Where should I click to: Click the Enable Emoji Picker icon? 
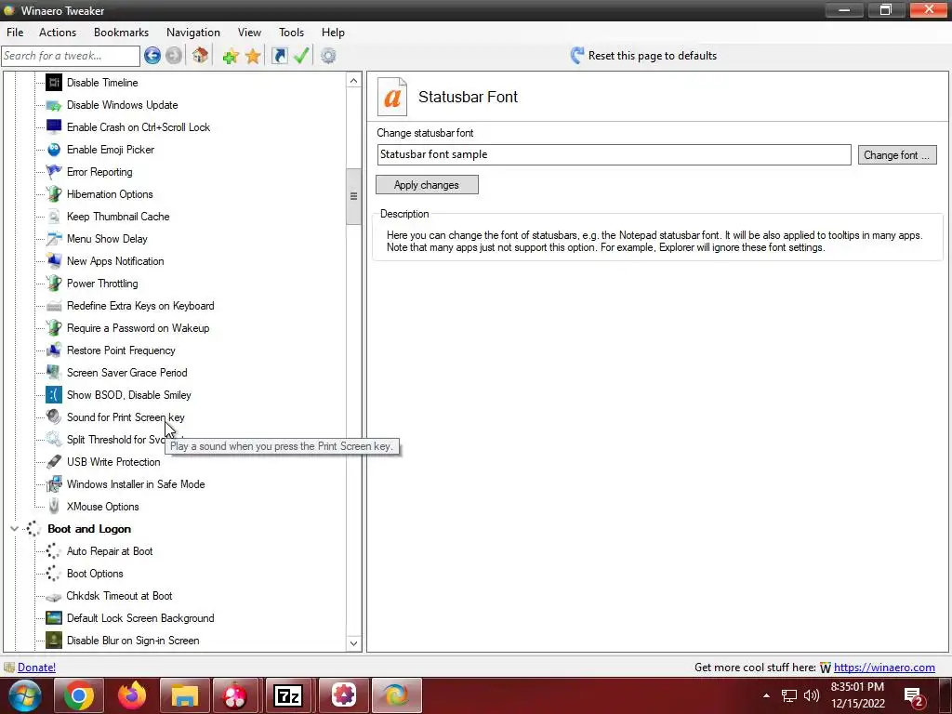coord(54,150)
